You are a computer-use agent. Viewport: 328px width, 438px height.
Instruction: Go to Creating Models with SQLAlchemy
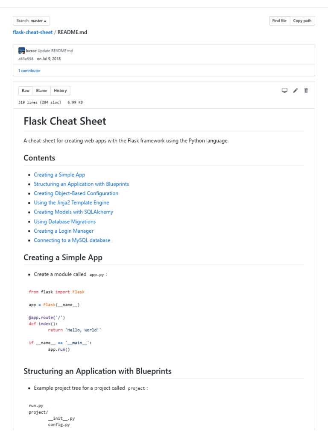click(x=73, y=212)
